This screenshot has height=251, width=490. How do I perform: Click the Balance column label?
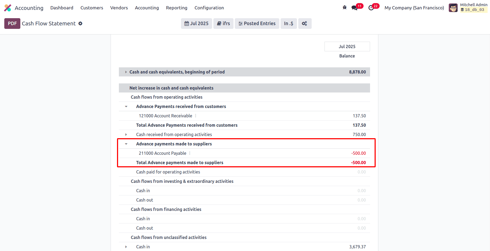(x=347, y=56)
